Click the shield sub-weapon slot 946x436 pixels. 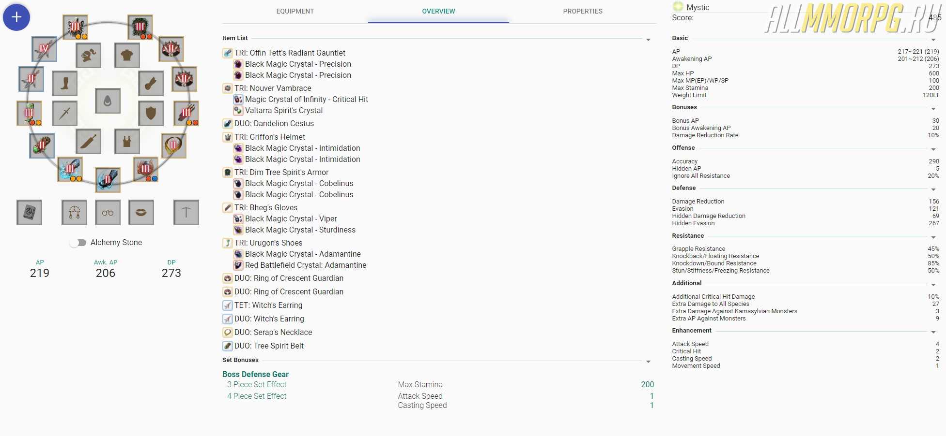(151, 113)
